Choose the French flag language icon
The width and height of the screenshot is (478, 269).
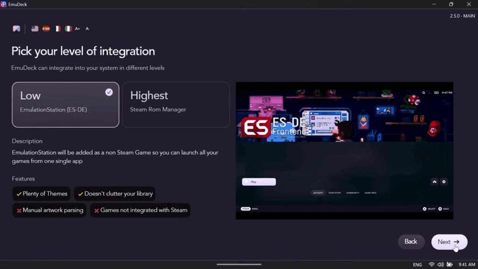(x=57, y=28)
